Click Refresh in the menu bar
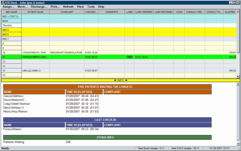 pos(68,6)
